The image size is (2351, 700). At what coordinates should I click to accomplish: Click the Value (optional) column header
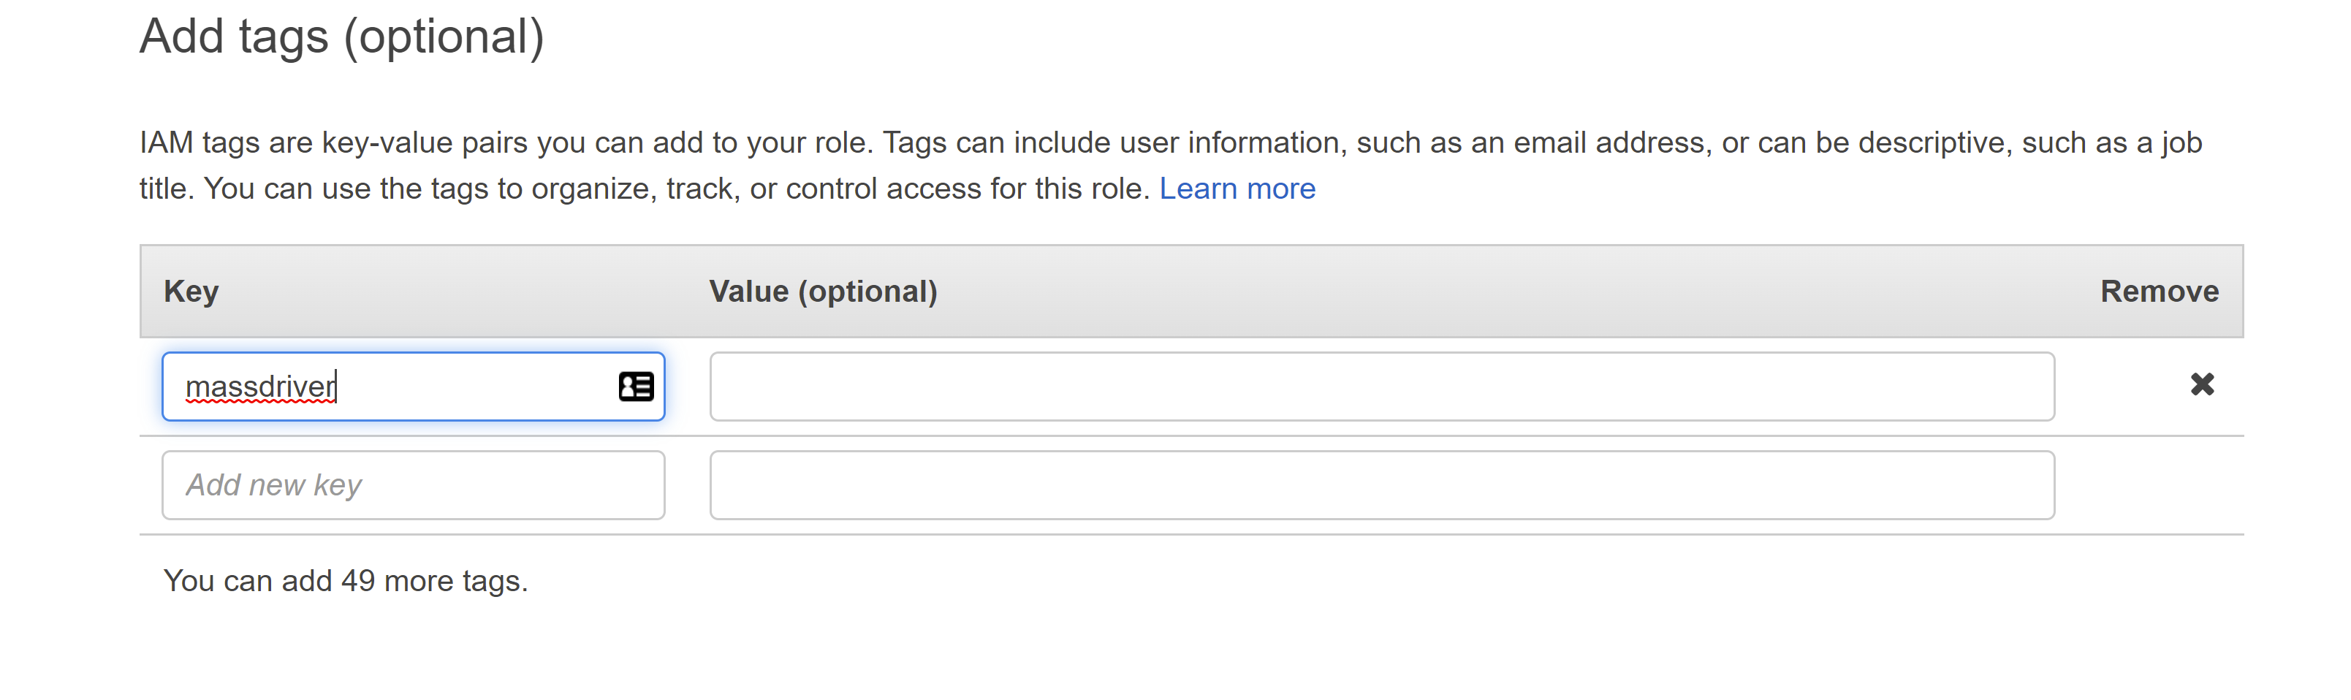823,291
